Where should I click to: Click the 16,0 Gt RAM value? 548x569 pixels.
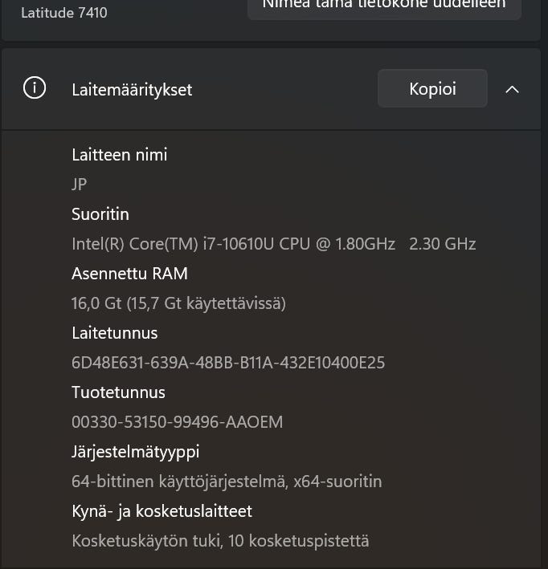pyautogui.click(x=178, y=303)
